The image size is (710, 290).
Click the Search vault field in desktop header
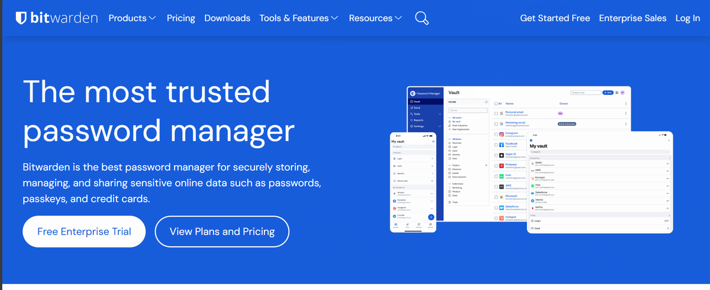point(585,93)
